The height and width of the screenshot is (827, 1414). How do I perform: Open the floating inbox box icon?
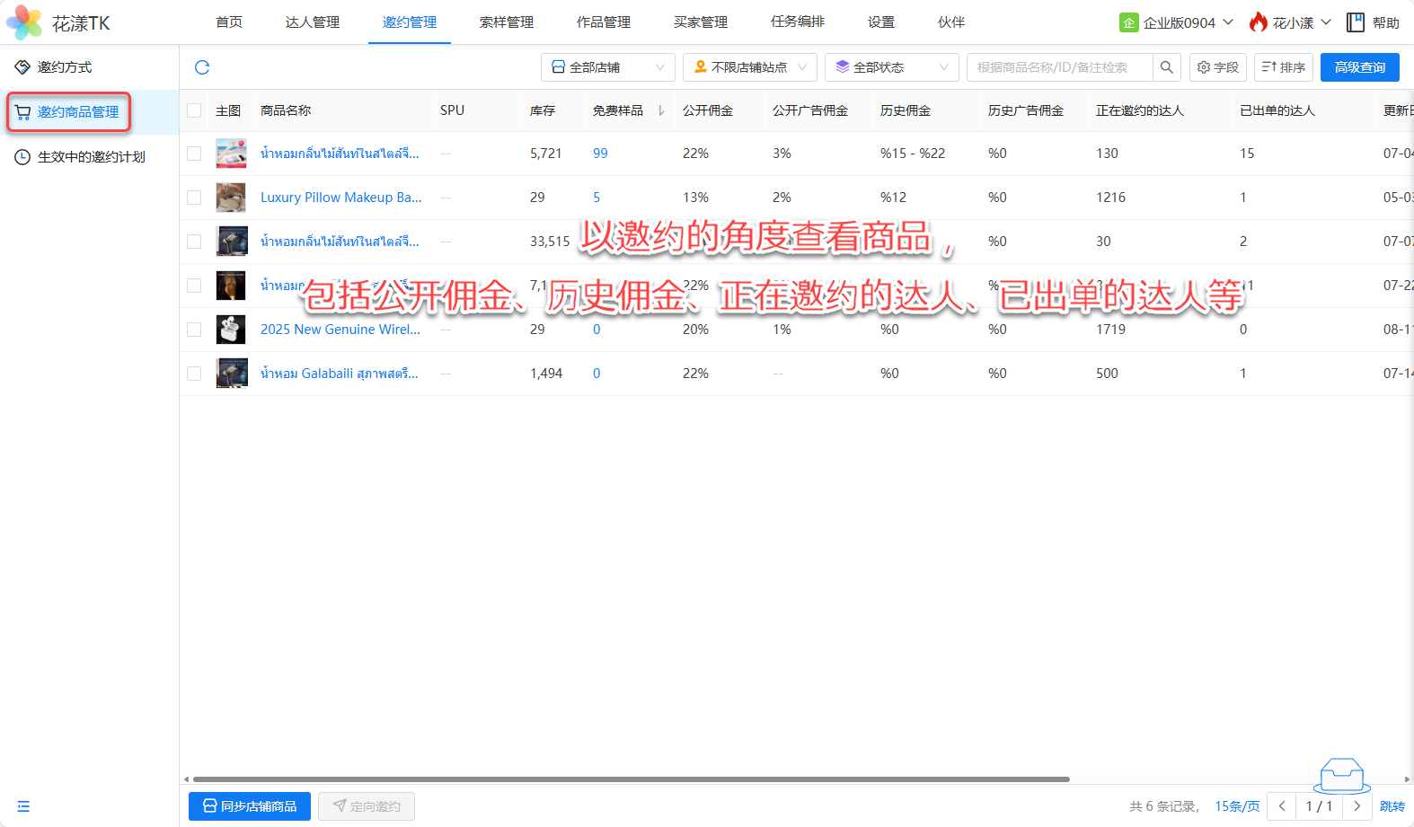coord(1342,775)
